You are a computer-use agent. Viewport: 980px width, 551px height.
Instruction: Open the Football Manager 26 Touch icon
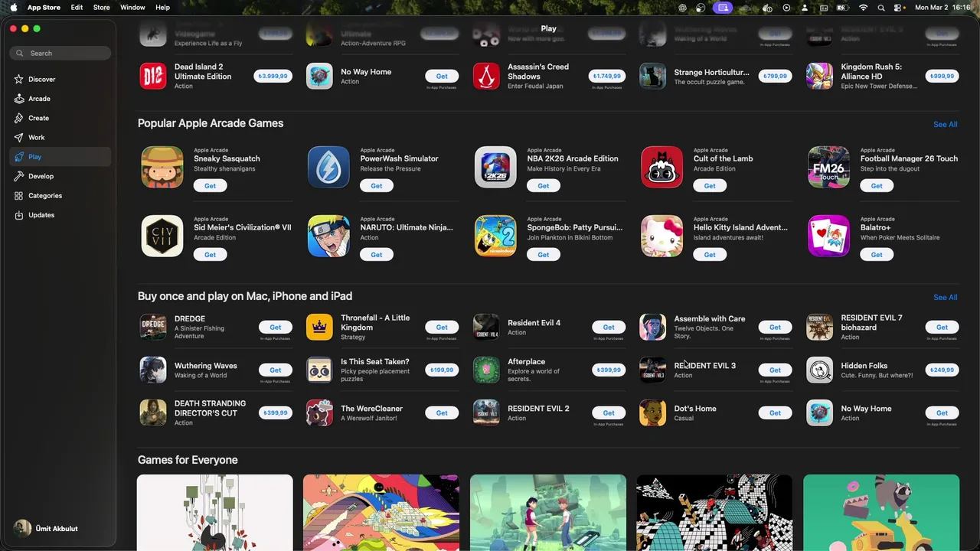coord(828,167)
